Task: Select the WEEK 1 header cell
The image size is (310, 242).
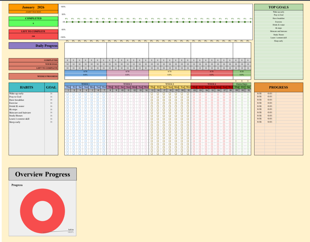Action: [x=85, y=84]
